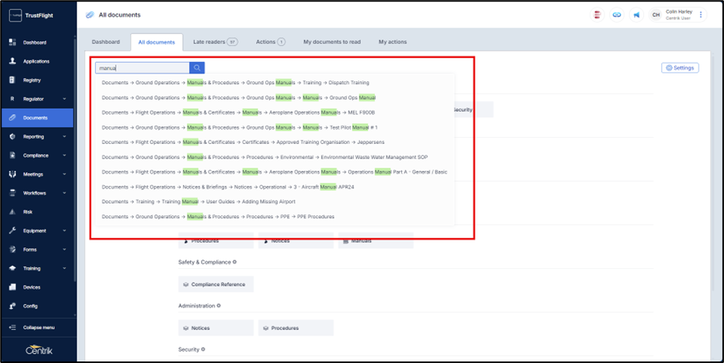Switch to the Late readers tab
724x363 pixels.
coord(215,41)
